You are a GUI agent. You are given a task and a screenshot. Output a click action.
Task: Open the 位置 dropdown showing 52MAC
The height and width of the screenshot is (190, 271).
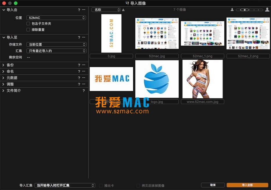click(x=56, y=18)
